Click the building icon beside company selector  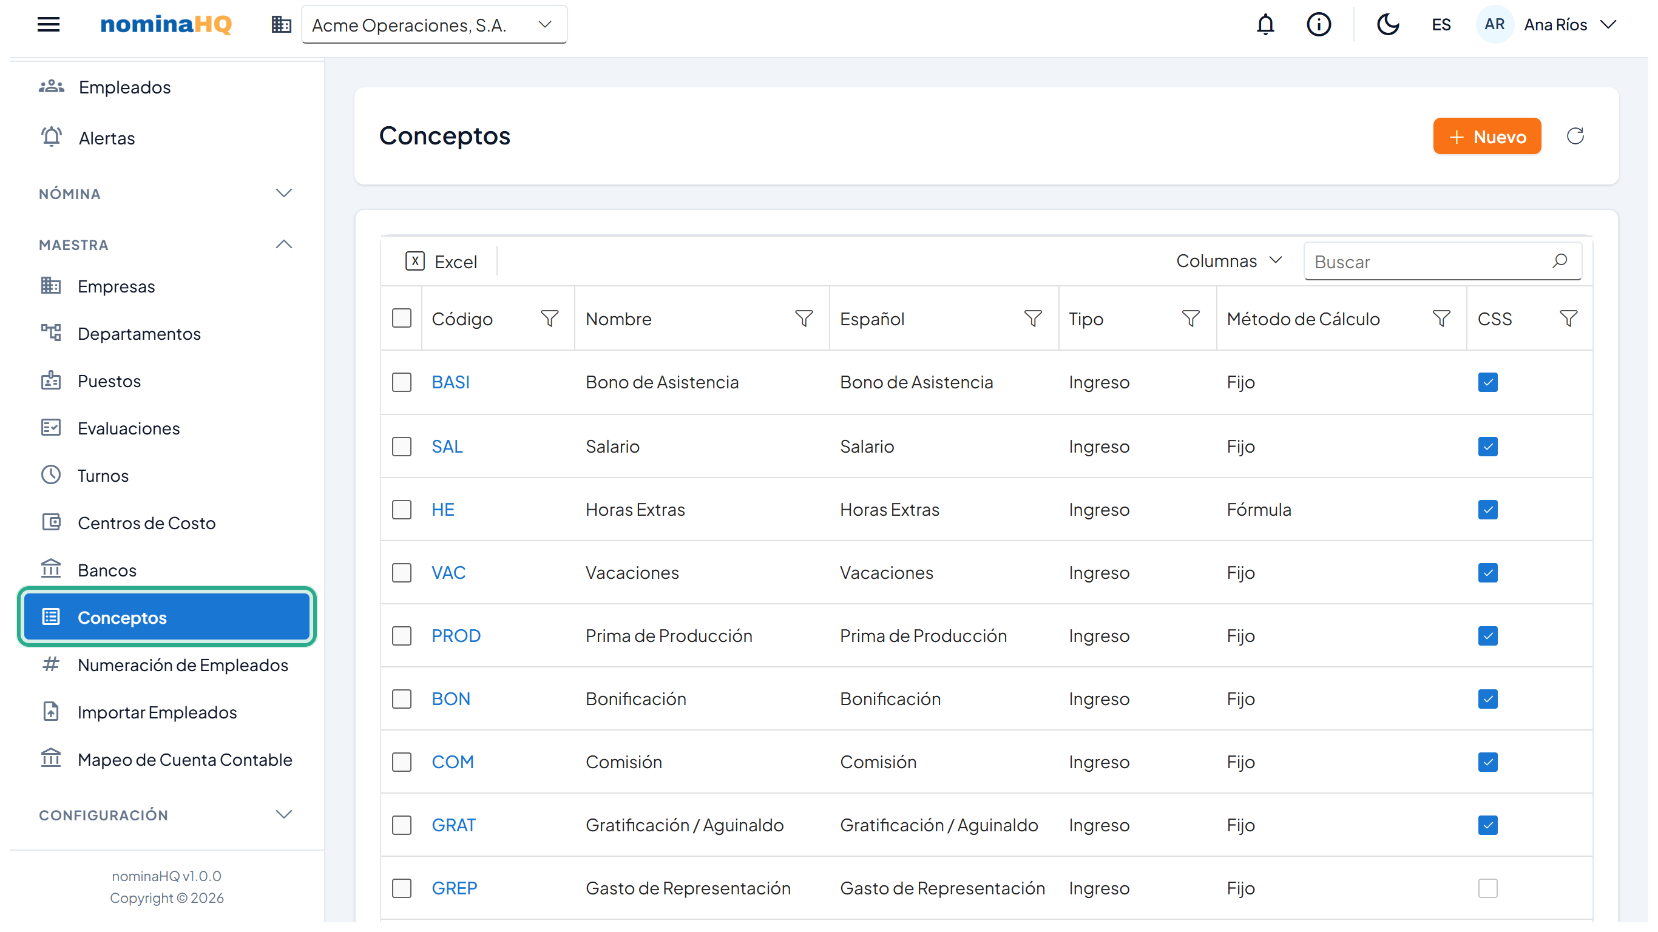pos(281,24)
